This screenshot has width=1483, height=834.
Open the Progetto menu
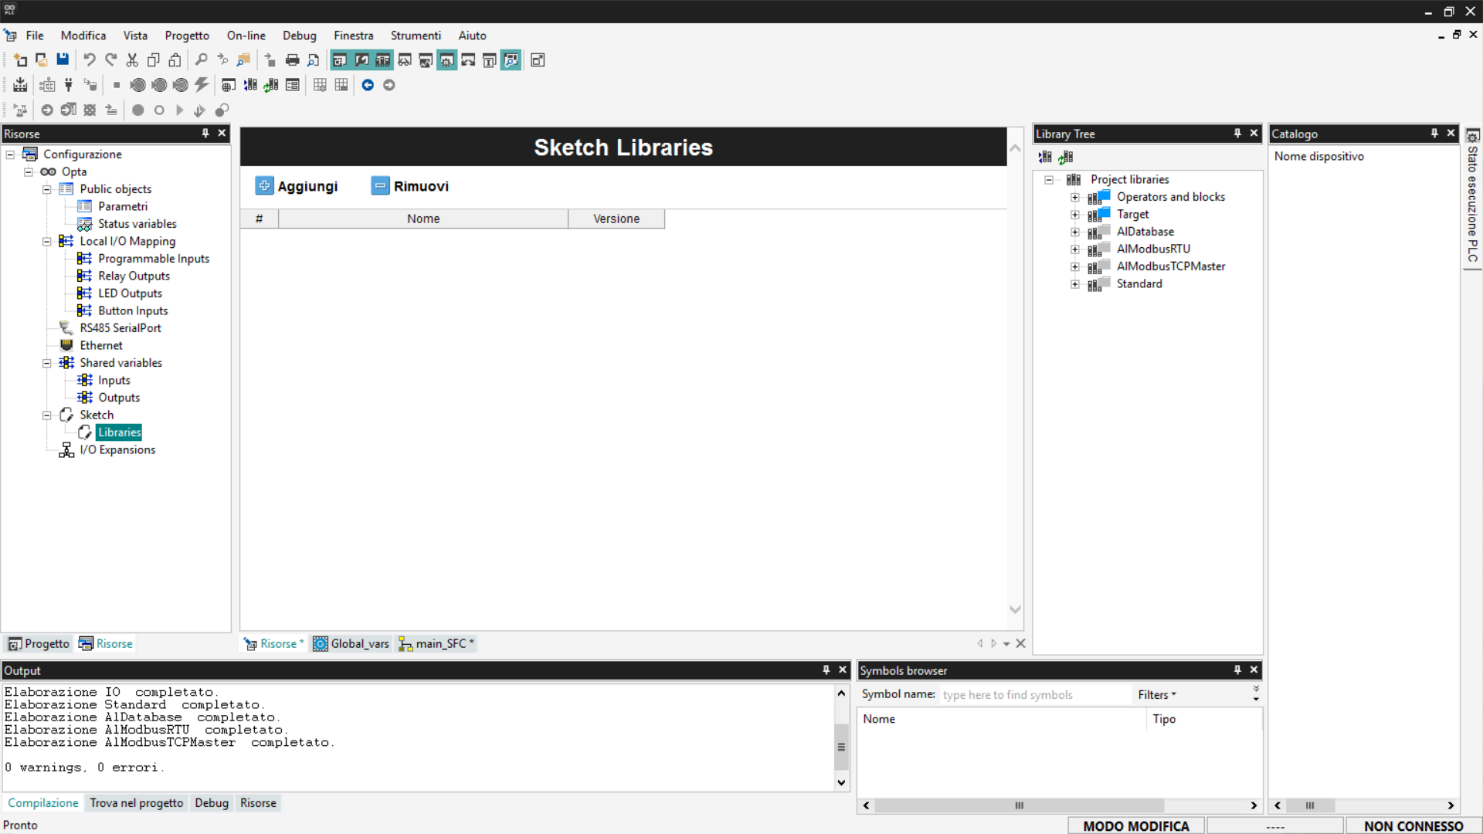pyautogui.click(x=186, y=36)
